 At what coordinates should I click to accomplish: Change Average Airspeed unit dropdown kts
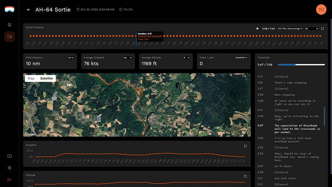pyautogui.click(x=128, y=58)
